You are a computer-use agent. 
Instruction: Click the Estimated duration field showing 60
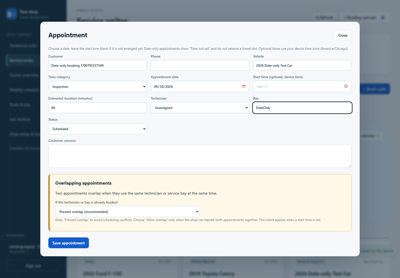[x=97, y=108]
